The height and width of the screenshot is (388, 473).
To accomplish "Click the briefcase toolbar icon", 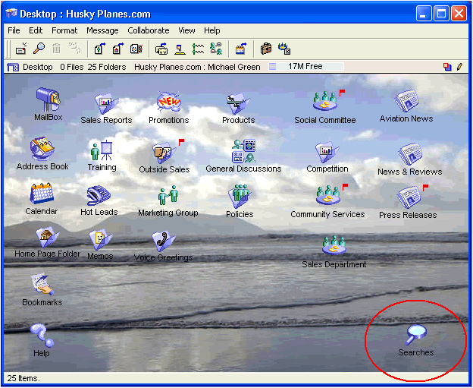I will (266, 49).
